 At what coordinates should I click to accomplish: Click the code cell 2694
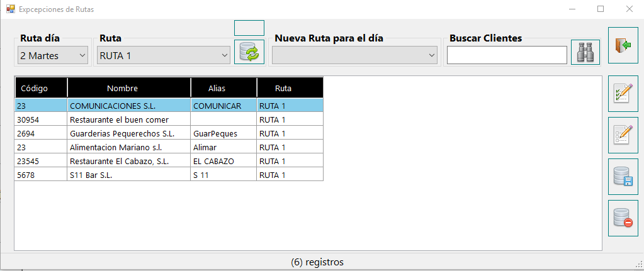click(x=41, y=134)
